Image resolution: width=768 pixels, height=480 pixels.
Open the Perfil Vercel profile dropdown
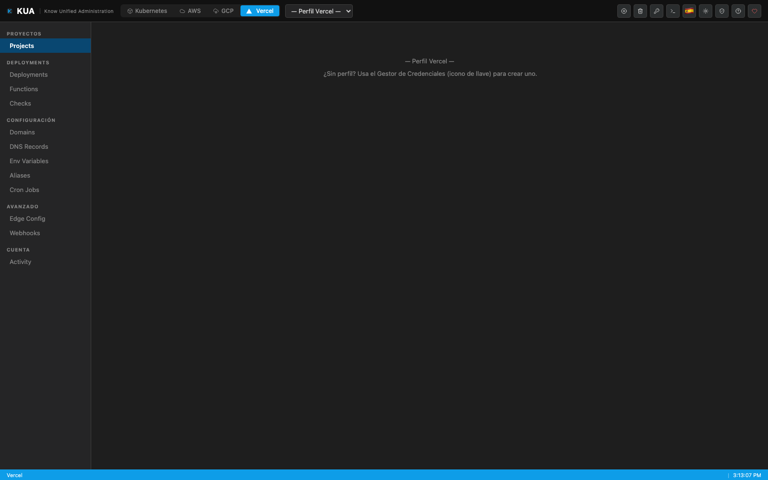click(319, 11)
